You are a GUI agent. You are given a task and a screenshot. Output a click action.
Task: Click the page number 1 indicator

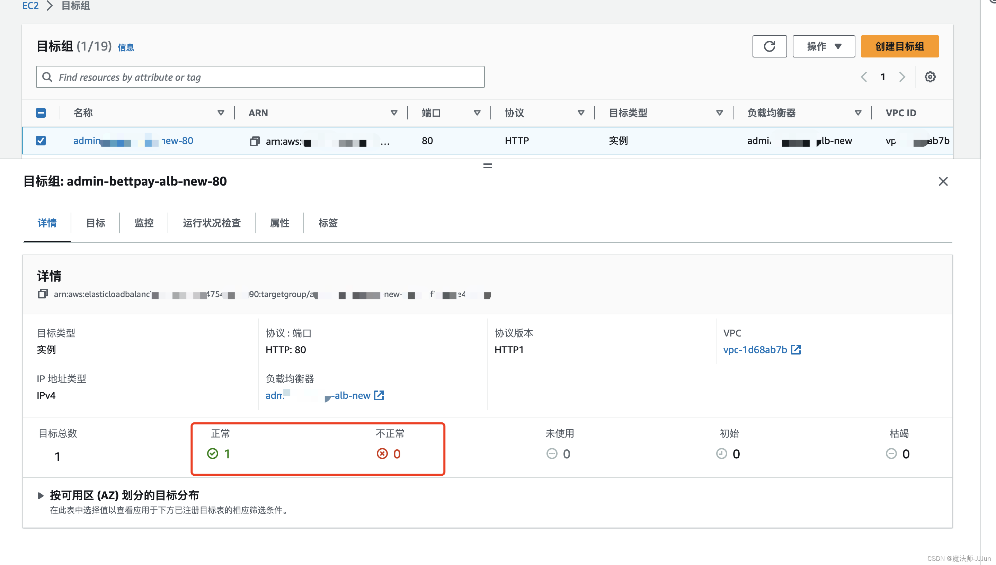coord(883,77)
